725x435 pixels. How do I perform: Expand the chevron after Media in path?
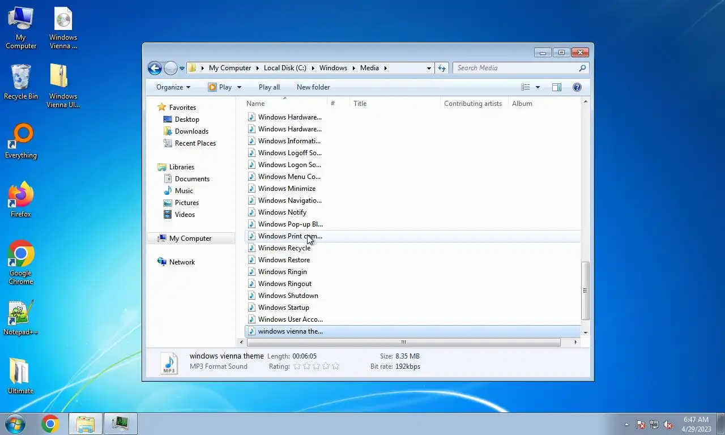click(x=385, y=68)
